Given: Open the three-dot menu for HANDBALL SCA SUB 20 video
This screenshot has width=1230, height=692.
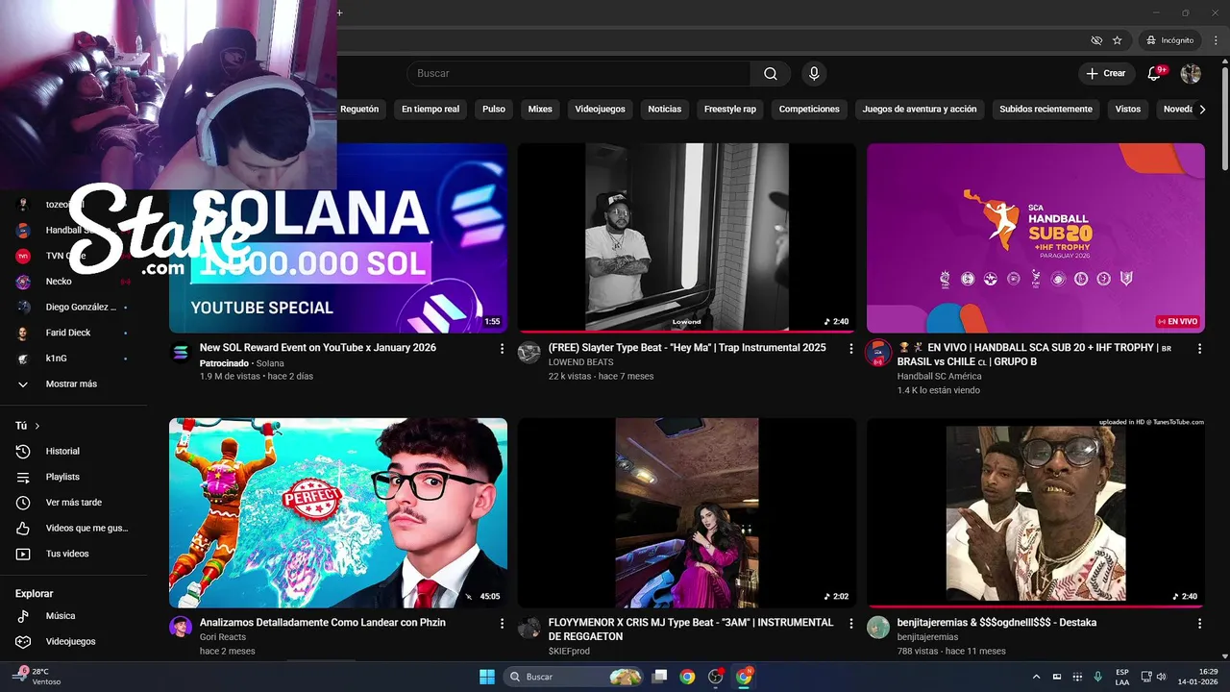Looking at the screenshot, I should point(1199,349).
